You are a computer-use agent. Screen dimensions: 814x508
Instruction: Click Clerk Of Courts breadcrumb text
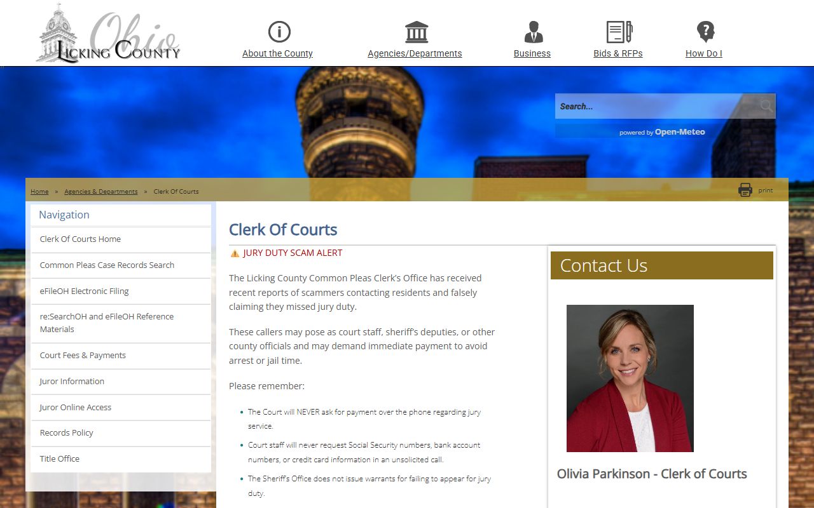click(176, 191)
